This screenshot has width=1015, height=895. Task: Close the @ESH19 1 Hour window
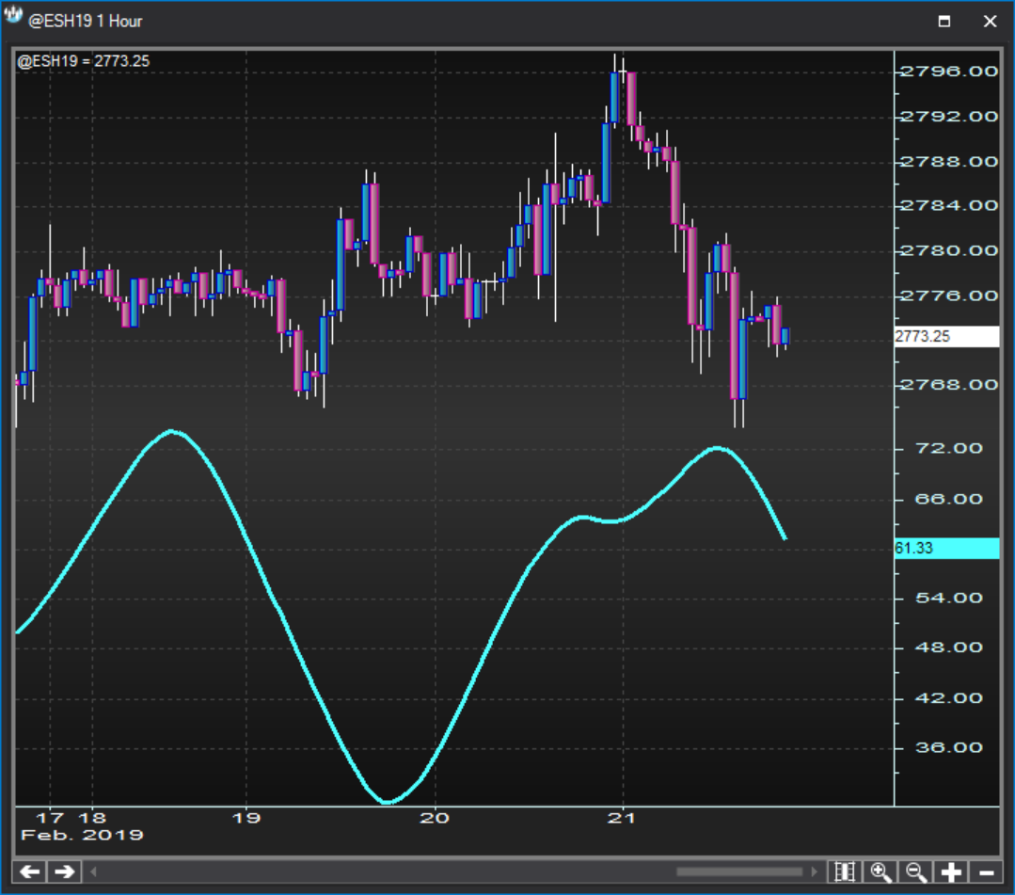[990, 22]
